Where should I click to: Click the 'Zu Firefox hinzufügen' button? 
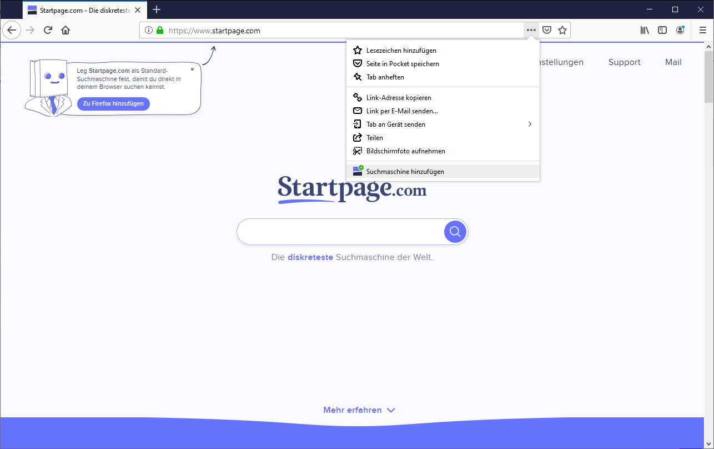click(x=113, y=103)
